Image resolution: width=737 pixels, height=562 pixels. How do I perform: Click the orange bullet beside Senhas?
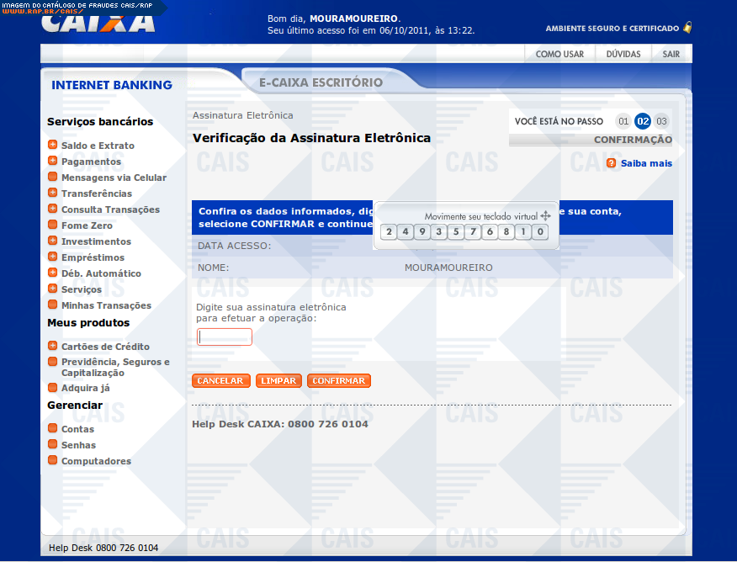tap(52, 445)
